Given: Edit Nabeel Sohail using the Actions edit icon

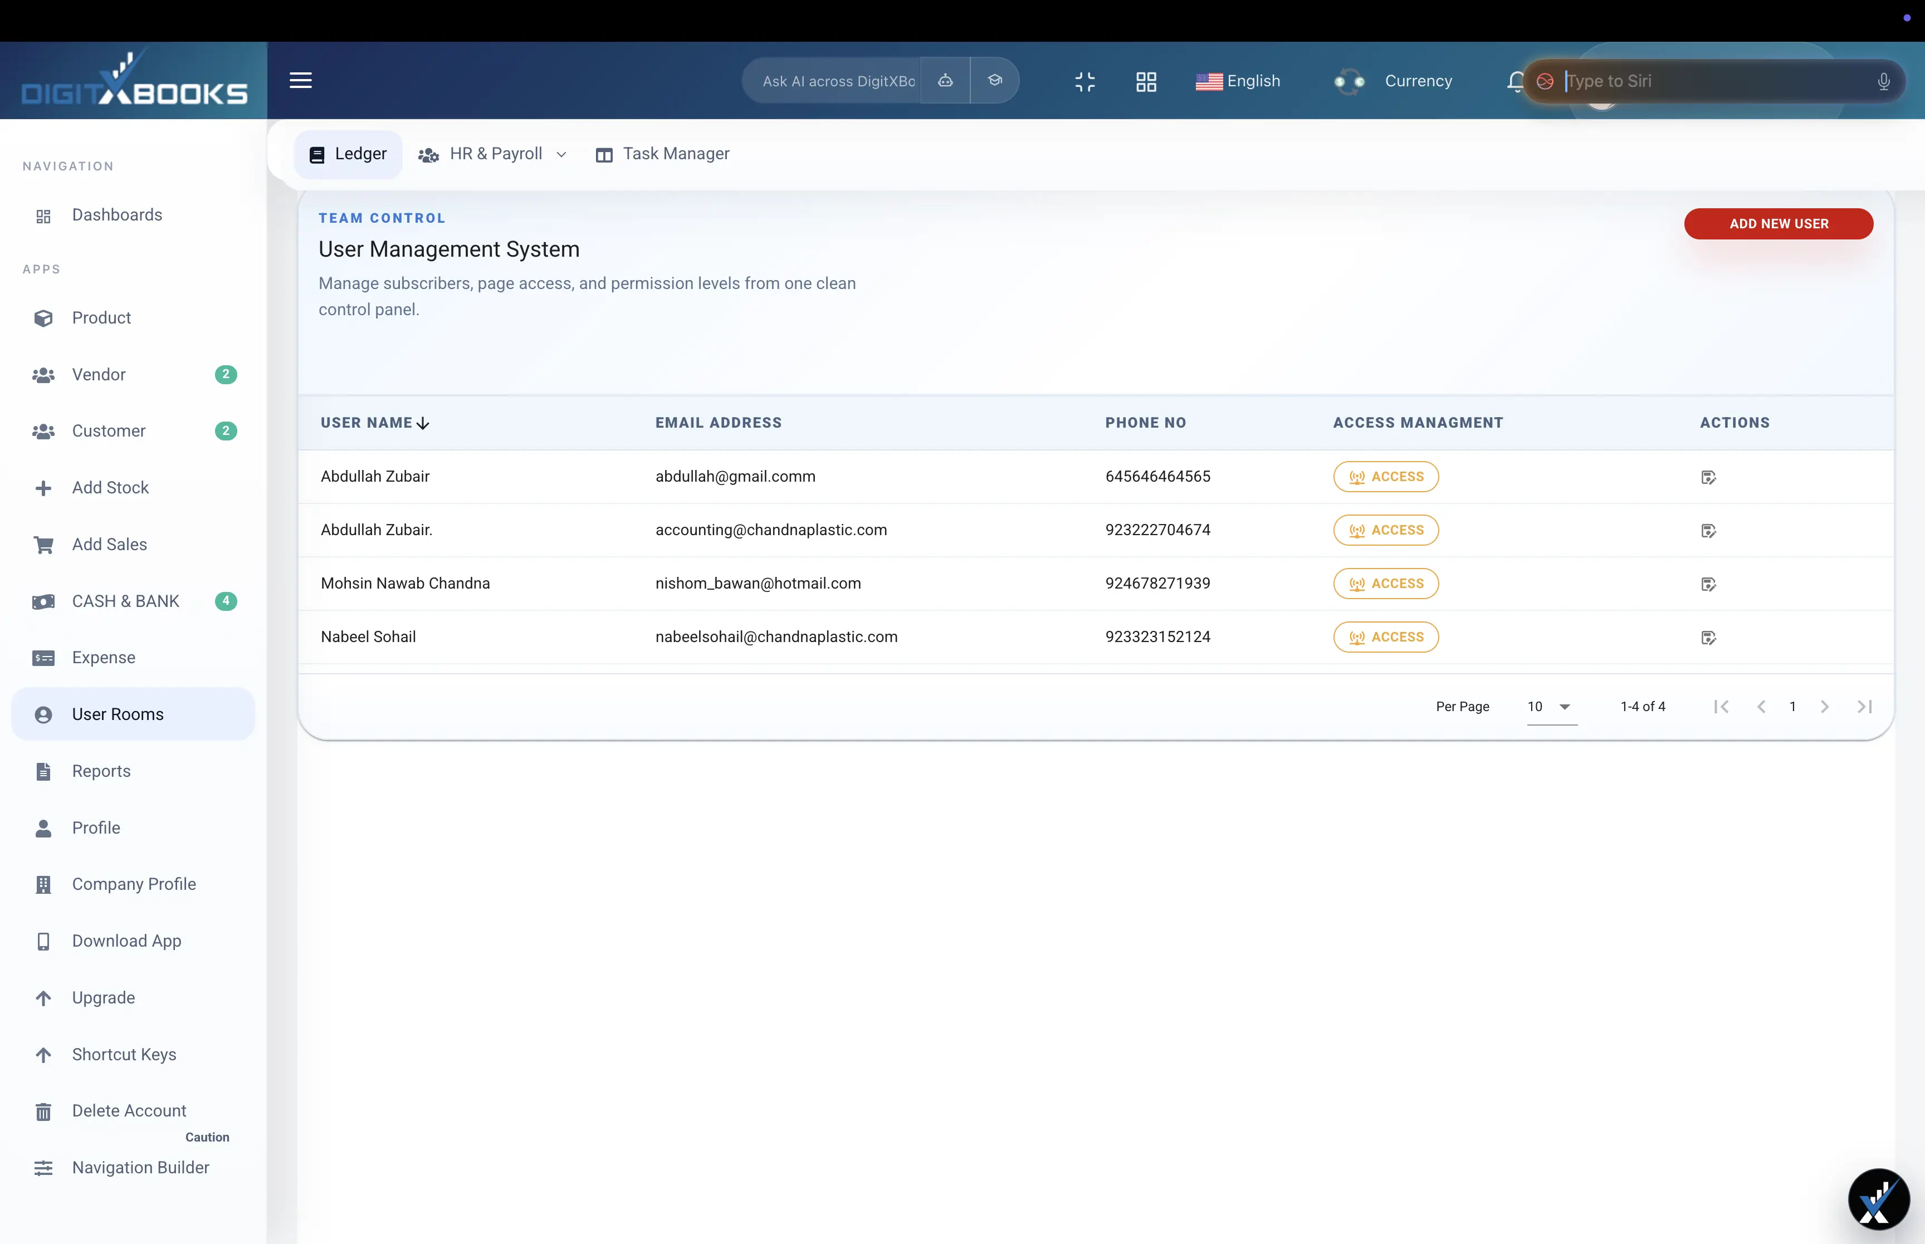Looking at the screenshot, I should coord(1709,638).
